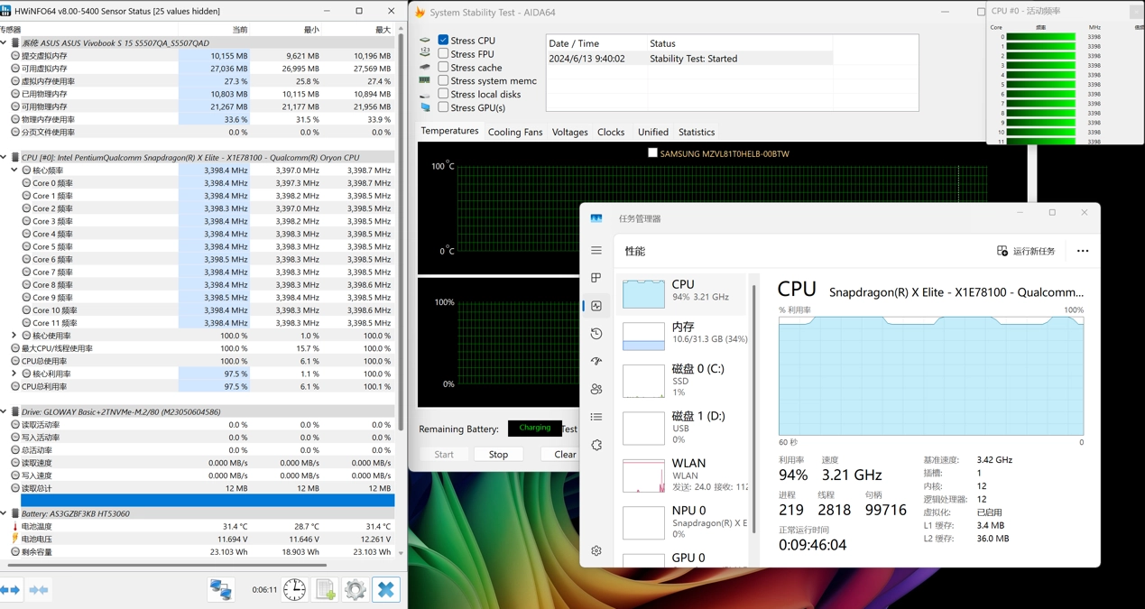Click HWiNFO network computers icon
Viewport: 1145px width, 609px height.
coord(221,590)
